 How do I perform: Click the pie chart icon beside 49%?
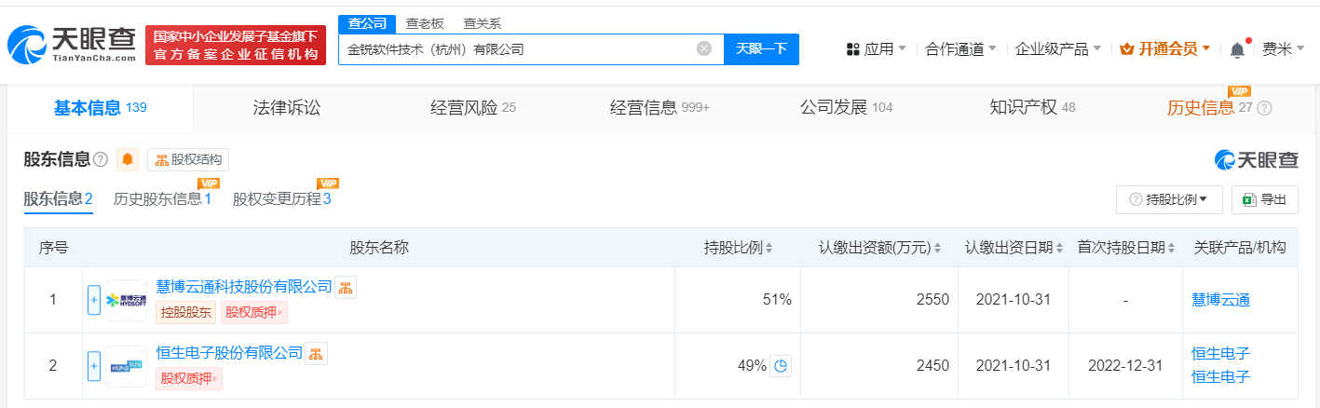point(781,366)
